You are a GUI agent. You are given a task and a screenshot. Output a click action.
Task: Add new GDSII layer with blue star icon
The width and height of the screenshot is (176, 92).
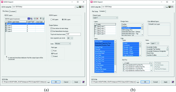pos(29,19)
